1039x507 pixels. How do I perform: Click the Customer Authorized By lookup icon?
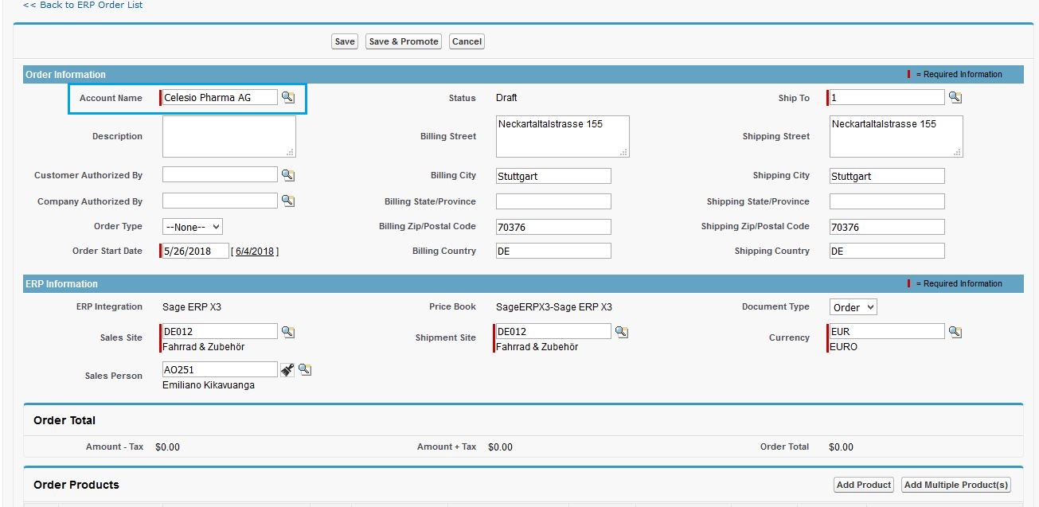click(x=288, y=175)
